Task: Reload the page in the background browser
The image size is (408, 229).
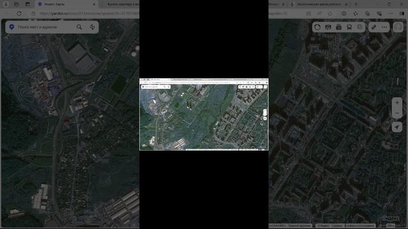Action: 19,13
